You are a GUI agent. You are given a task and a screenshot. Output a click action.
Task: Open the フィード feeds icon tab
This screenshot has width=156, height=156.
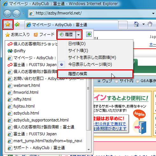pyautogui.click(x=44, y=35)
